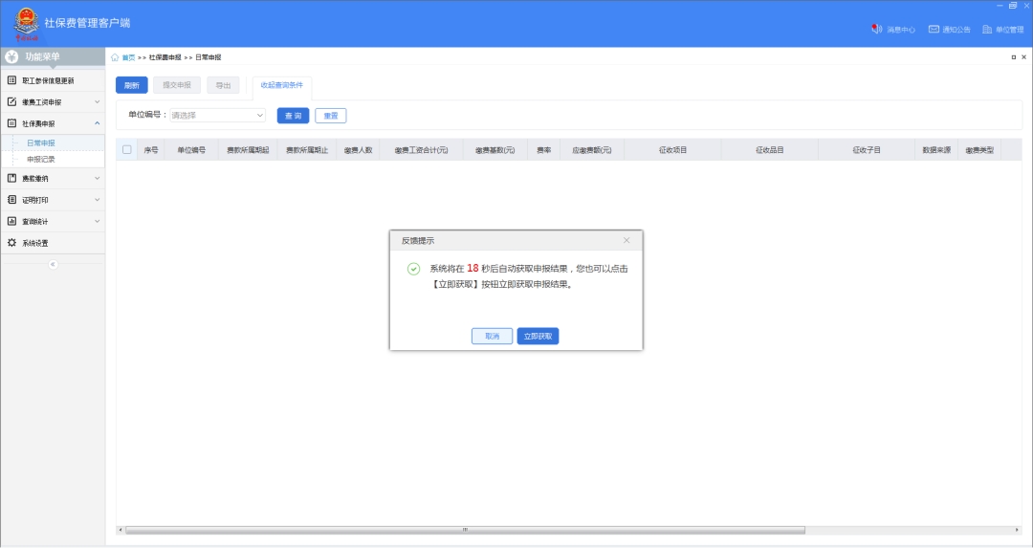The image size is (1033, 548).
Task: Open the 单位编号 dropdown
Action: (x=218, y=115)
